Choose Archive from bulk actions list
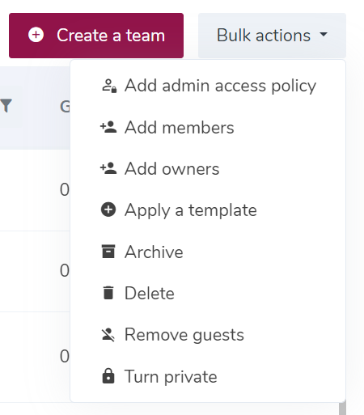This screenshot has width=364, height=415. pos(208,252)
